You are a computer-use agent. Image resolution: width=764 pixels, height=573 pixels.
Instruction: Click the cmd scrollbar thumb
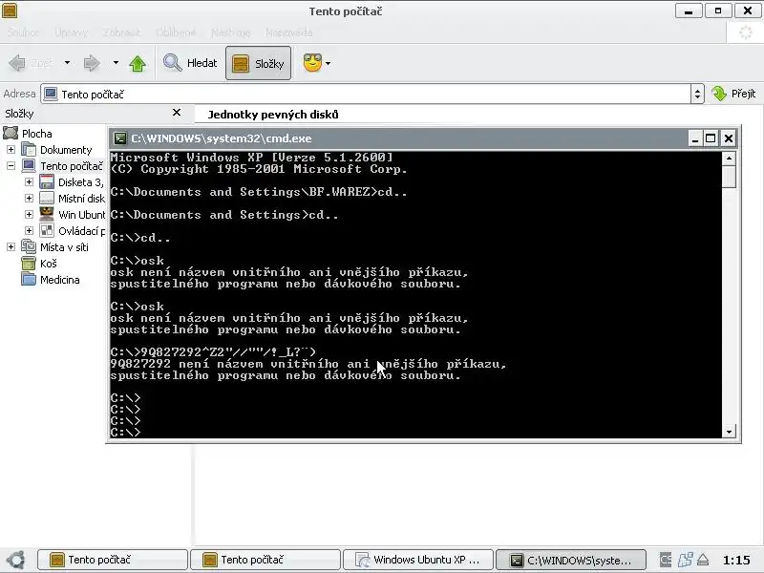click(729, 177)
